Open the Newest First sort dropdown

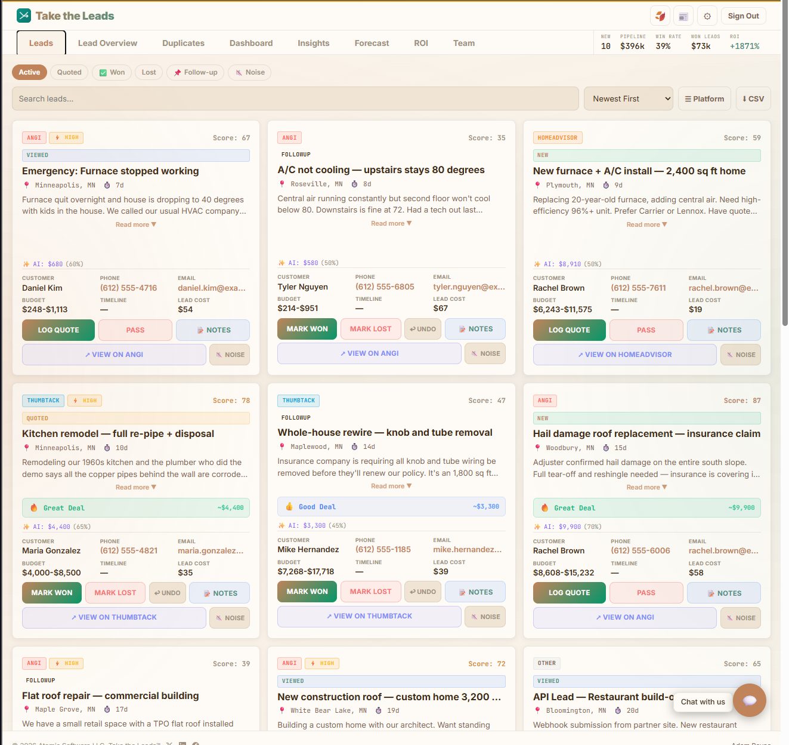629,98
